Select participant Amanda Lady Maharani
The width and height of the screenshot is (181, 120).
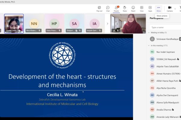165,117
